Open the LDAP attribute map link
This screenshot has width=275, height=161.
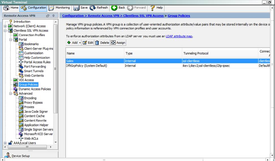click(179, 36)
